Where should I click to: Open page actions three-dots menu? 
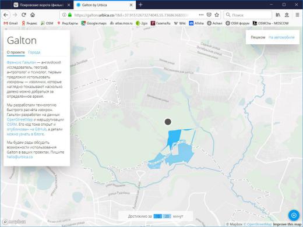click(201, 15)
